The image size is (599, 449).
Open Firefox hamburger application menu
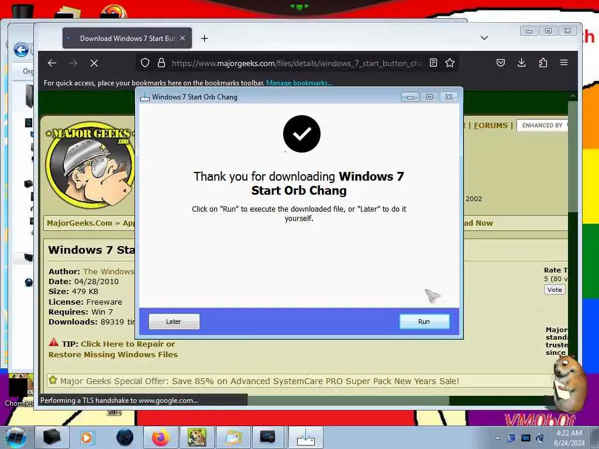point(564,62)
